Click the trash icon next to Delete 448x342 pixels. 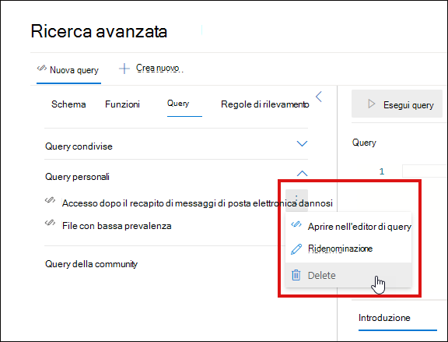click(x=296, y=275)
